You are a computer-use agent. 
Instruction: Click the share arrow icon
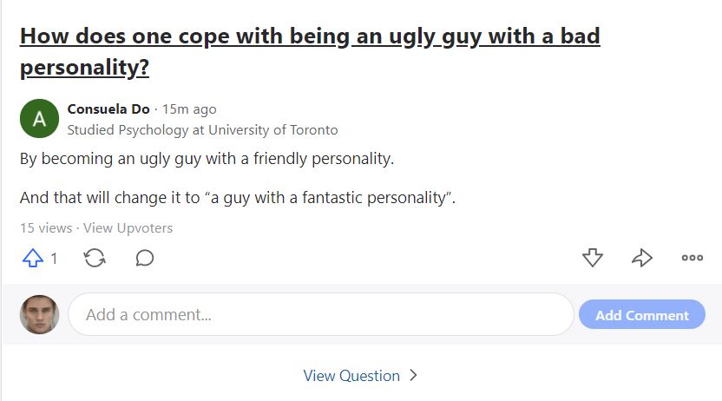(x=642, y=258)
